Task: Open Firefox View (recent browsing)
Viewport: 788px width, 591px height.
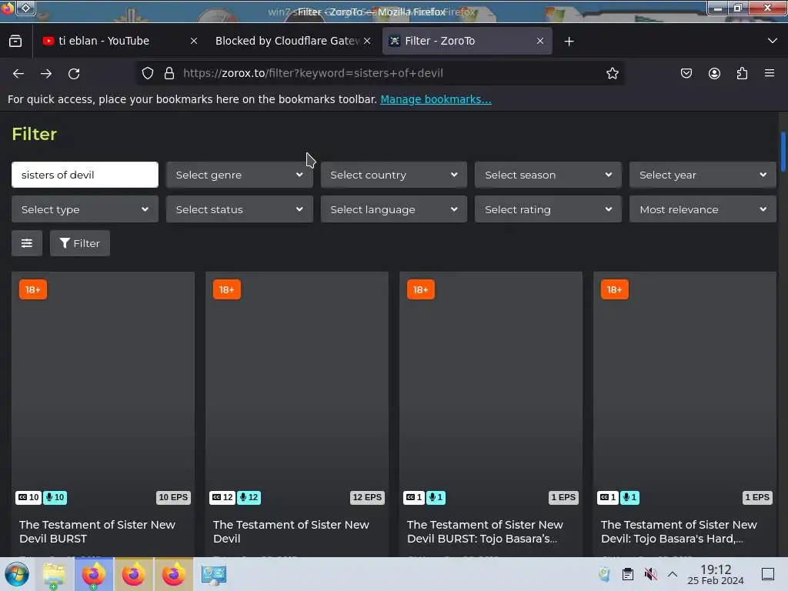Action: [x=15, y=41]
